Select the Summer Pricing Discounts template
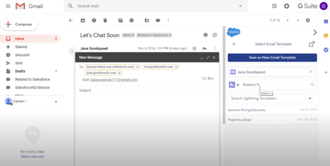 click(247, 110)
